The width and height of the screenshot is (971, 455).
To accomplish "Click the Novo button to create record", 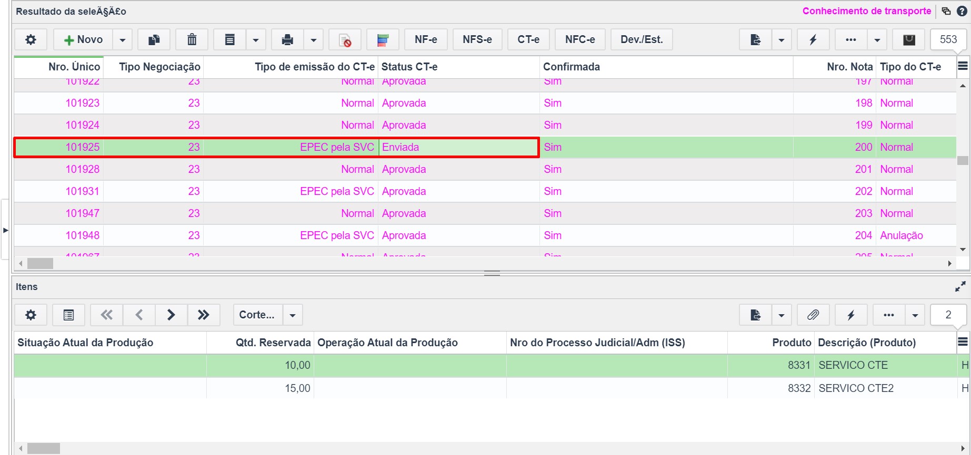I will 83,39.
